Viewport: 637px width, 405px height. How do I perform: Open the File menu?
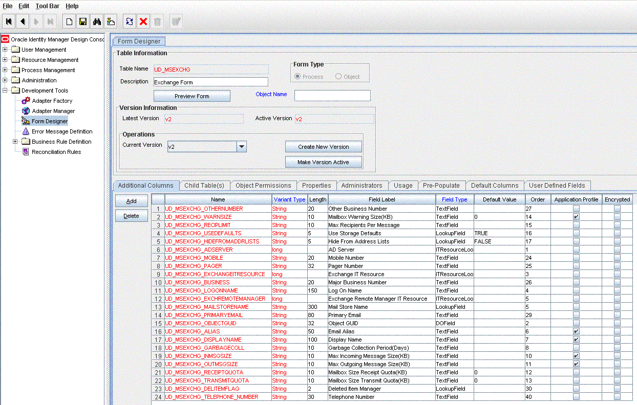pyautogui.click(x=8, y=6)
